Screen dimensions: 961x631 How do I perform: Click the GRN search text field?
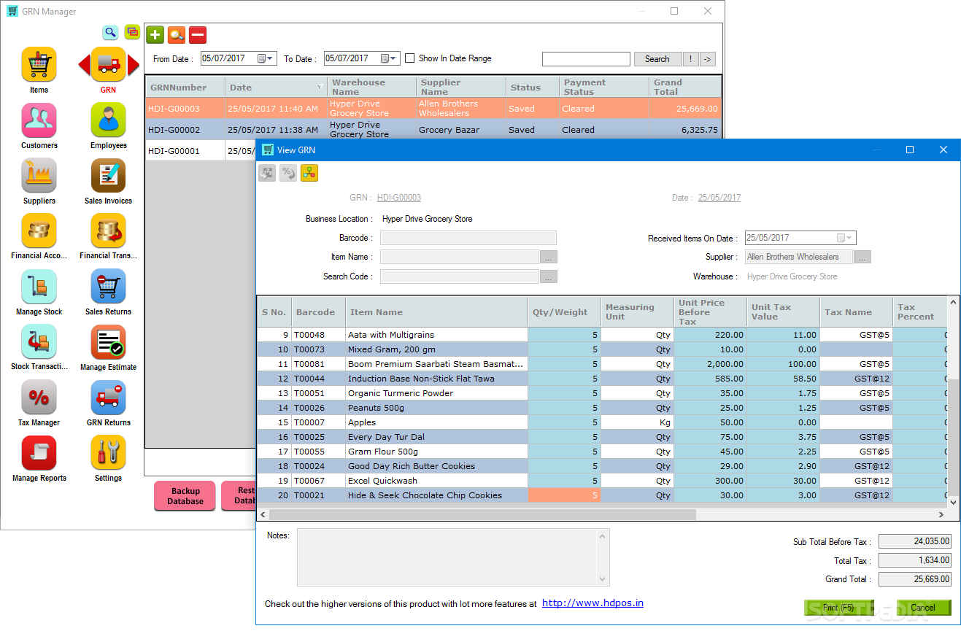pyautogui.click(x=586, y=59)
